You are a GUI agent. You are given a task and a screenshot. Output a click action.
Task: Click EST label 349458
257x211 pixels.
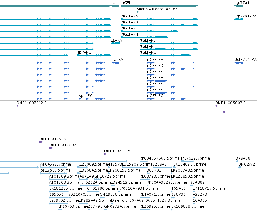pyautogui.click(x=243, y=158)
